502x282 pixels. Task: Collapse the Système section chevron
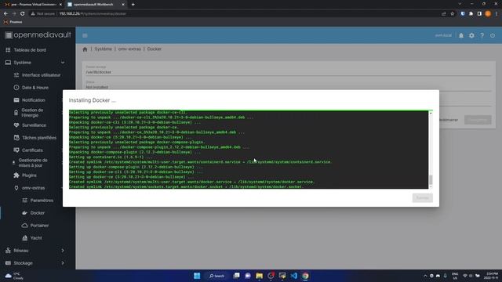click(x=63, y=63)
